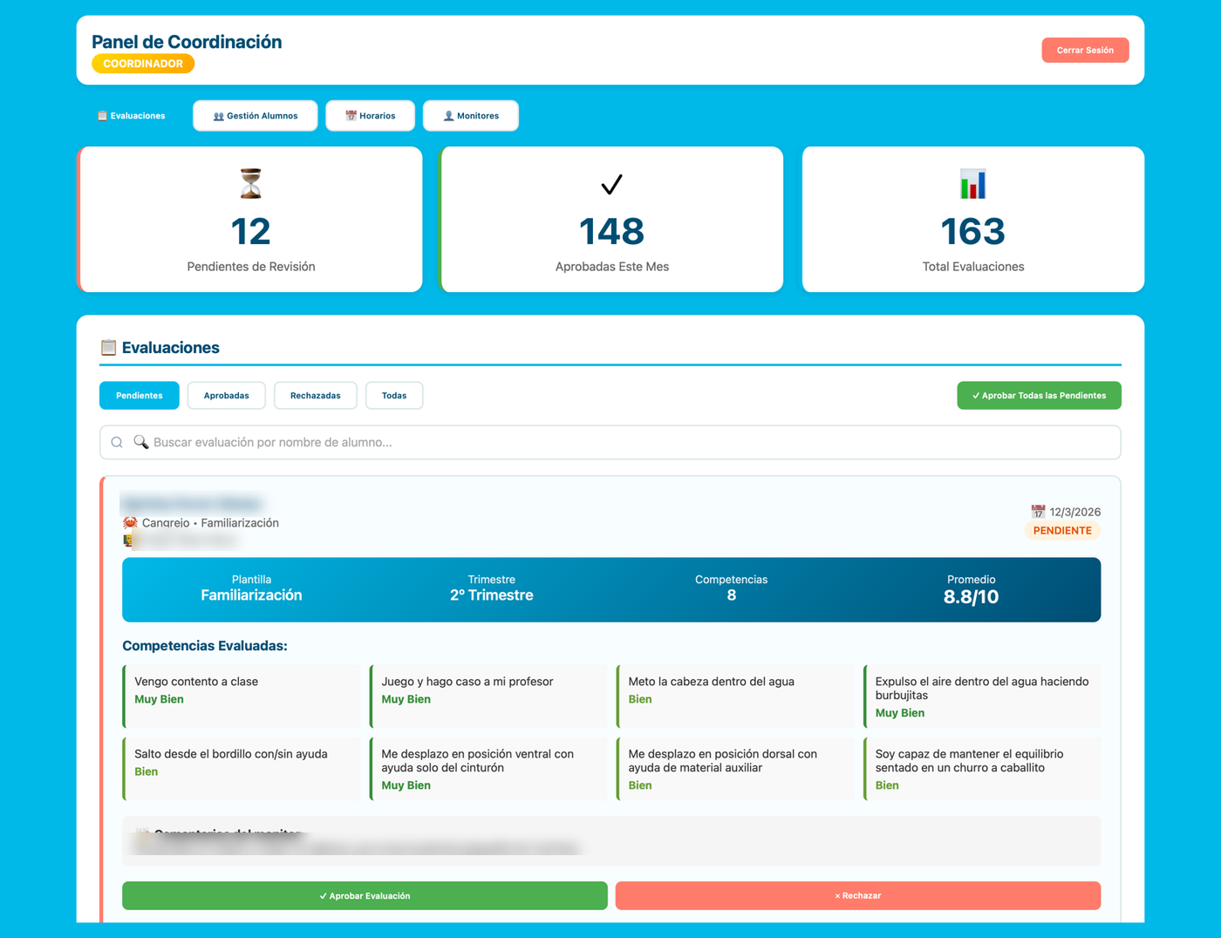Viewport: 1221px width, 938px height.
Task: Switch to the Gestión Alumnos tab
Action: tap(256, 116)
